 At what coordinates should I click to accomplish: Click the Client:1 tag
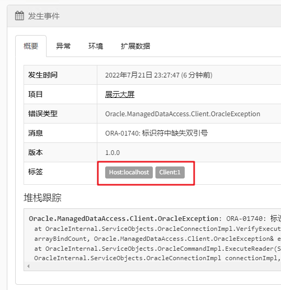(170, 172)
